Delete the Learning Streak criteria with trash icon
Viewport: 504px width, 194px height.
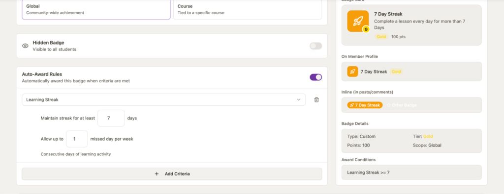316,100
